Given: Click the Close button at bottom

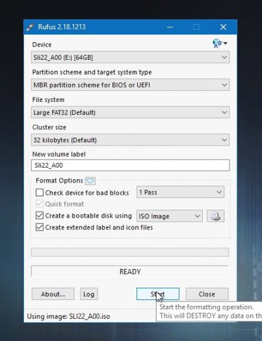Looking at the screenshot, I should 207,294.
